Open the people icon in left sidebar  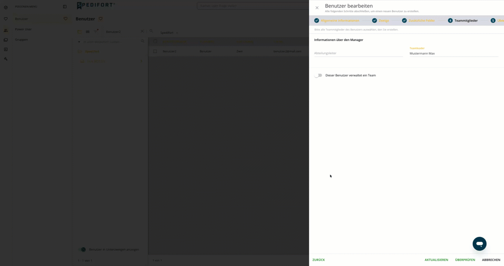(5, 30)
